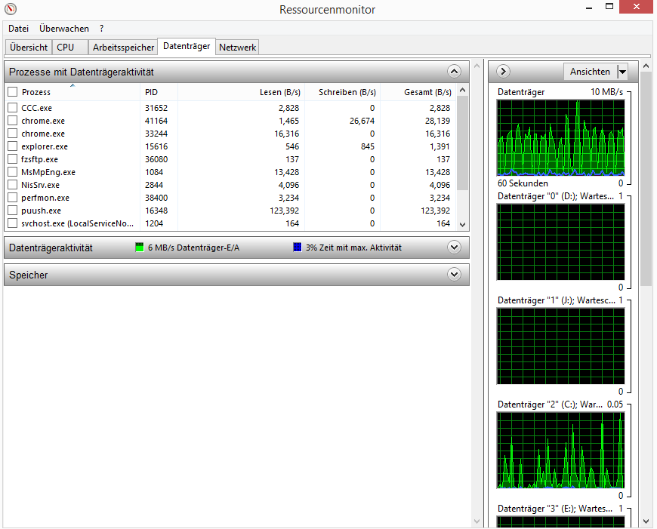
Task: Click the process list scrollbar thumb
Action: click(463, 143)
